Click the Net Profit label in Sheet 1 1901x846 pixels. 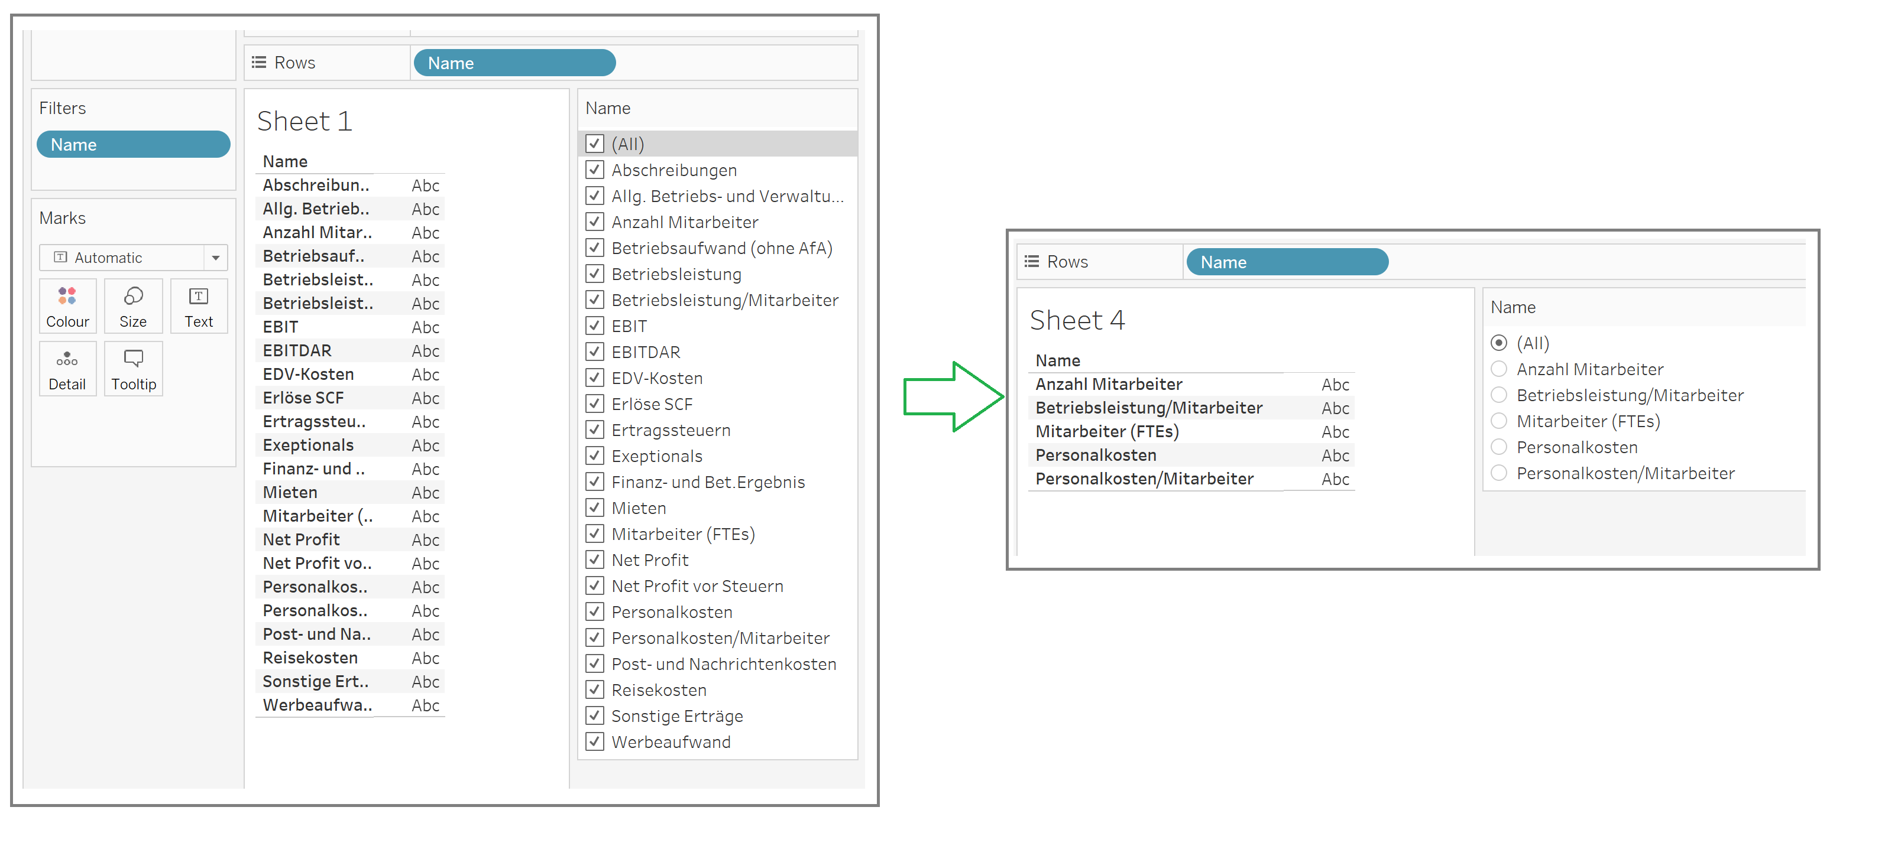tap(300, 539)
